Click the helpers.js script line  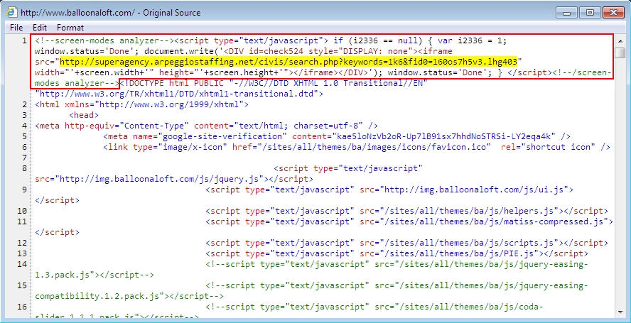[x=407, y=211]
